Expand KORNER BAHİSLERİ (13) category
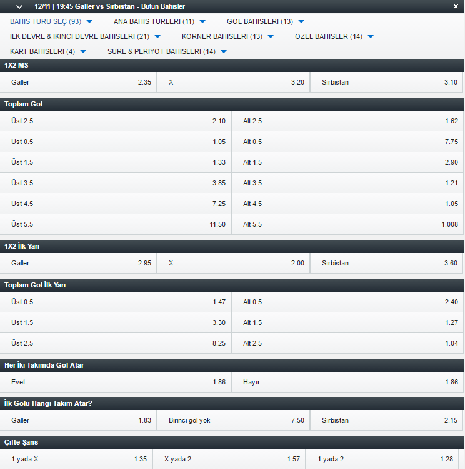Screen dimensions: 465x469 pyautogui.click(x=227, y=36)
